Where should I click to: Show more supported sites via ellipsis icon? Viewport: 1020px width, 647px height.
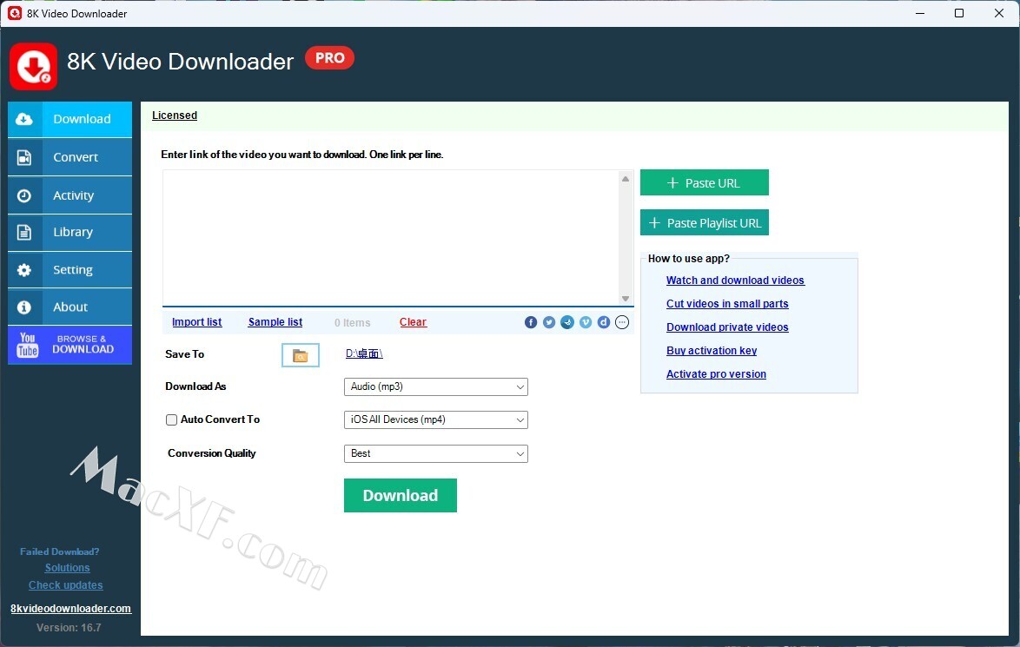tap(622, 322)
